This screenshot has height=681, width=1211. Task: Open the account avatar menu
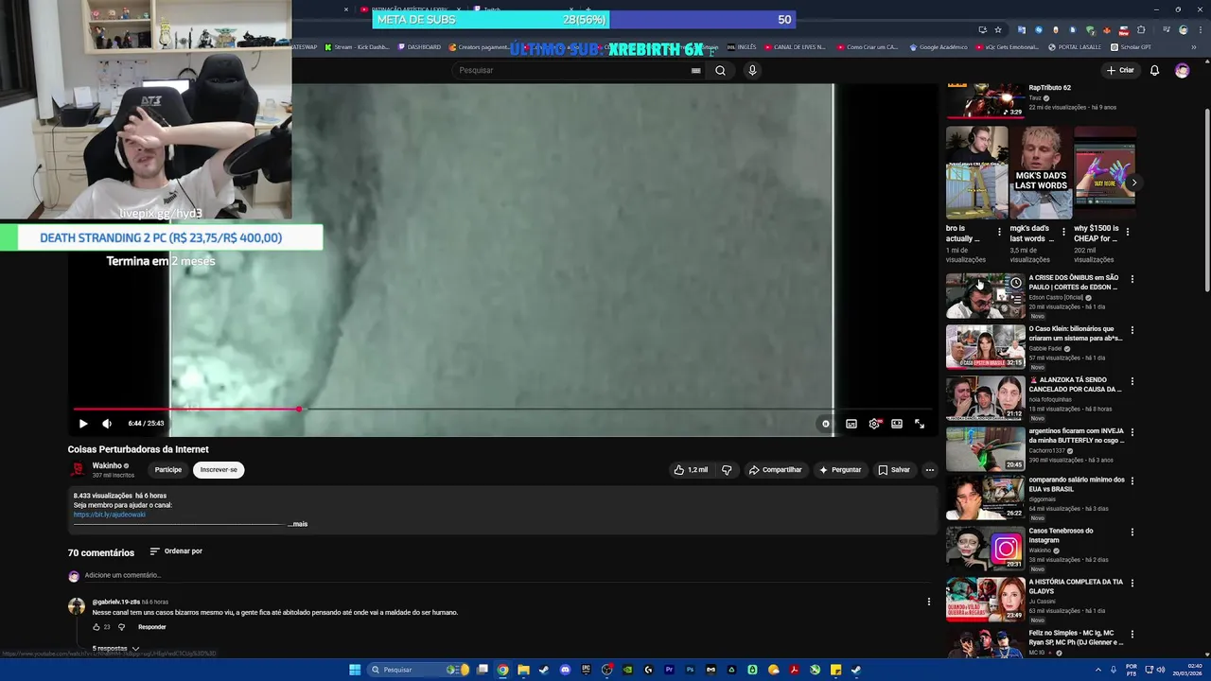[1182, 70]
